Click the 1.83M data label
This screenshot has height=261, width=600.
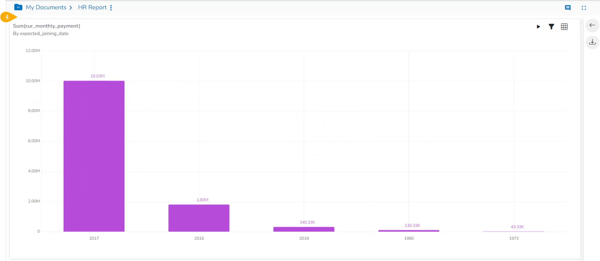click(x=202, y=200)
